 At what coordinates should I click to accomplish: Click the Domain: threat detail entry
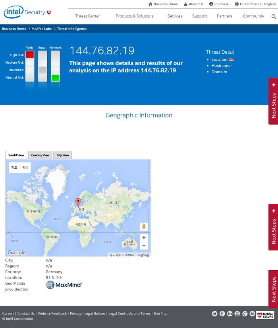point(219,72)
